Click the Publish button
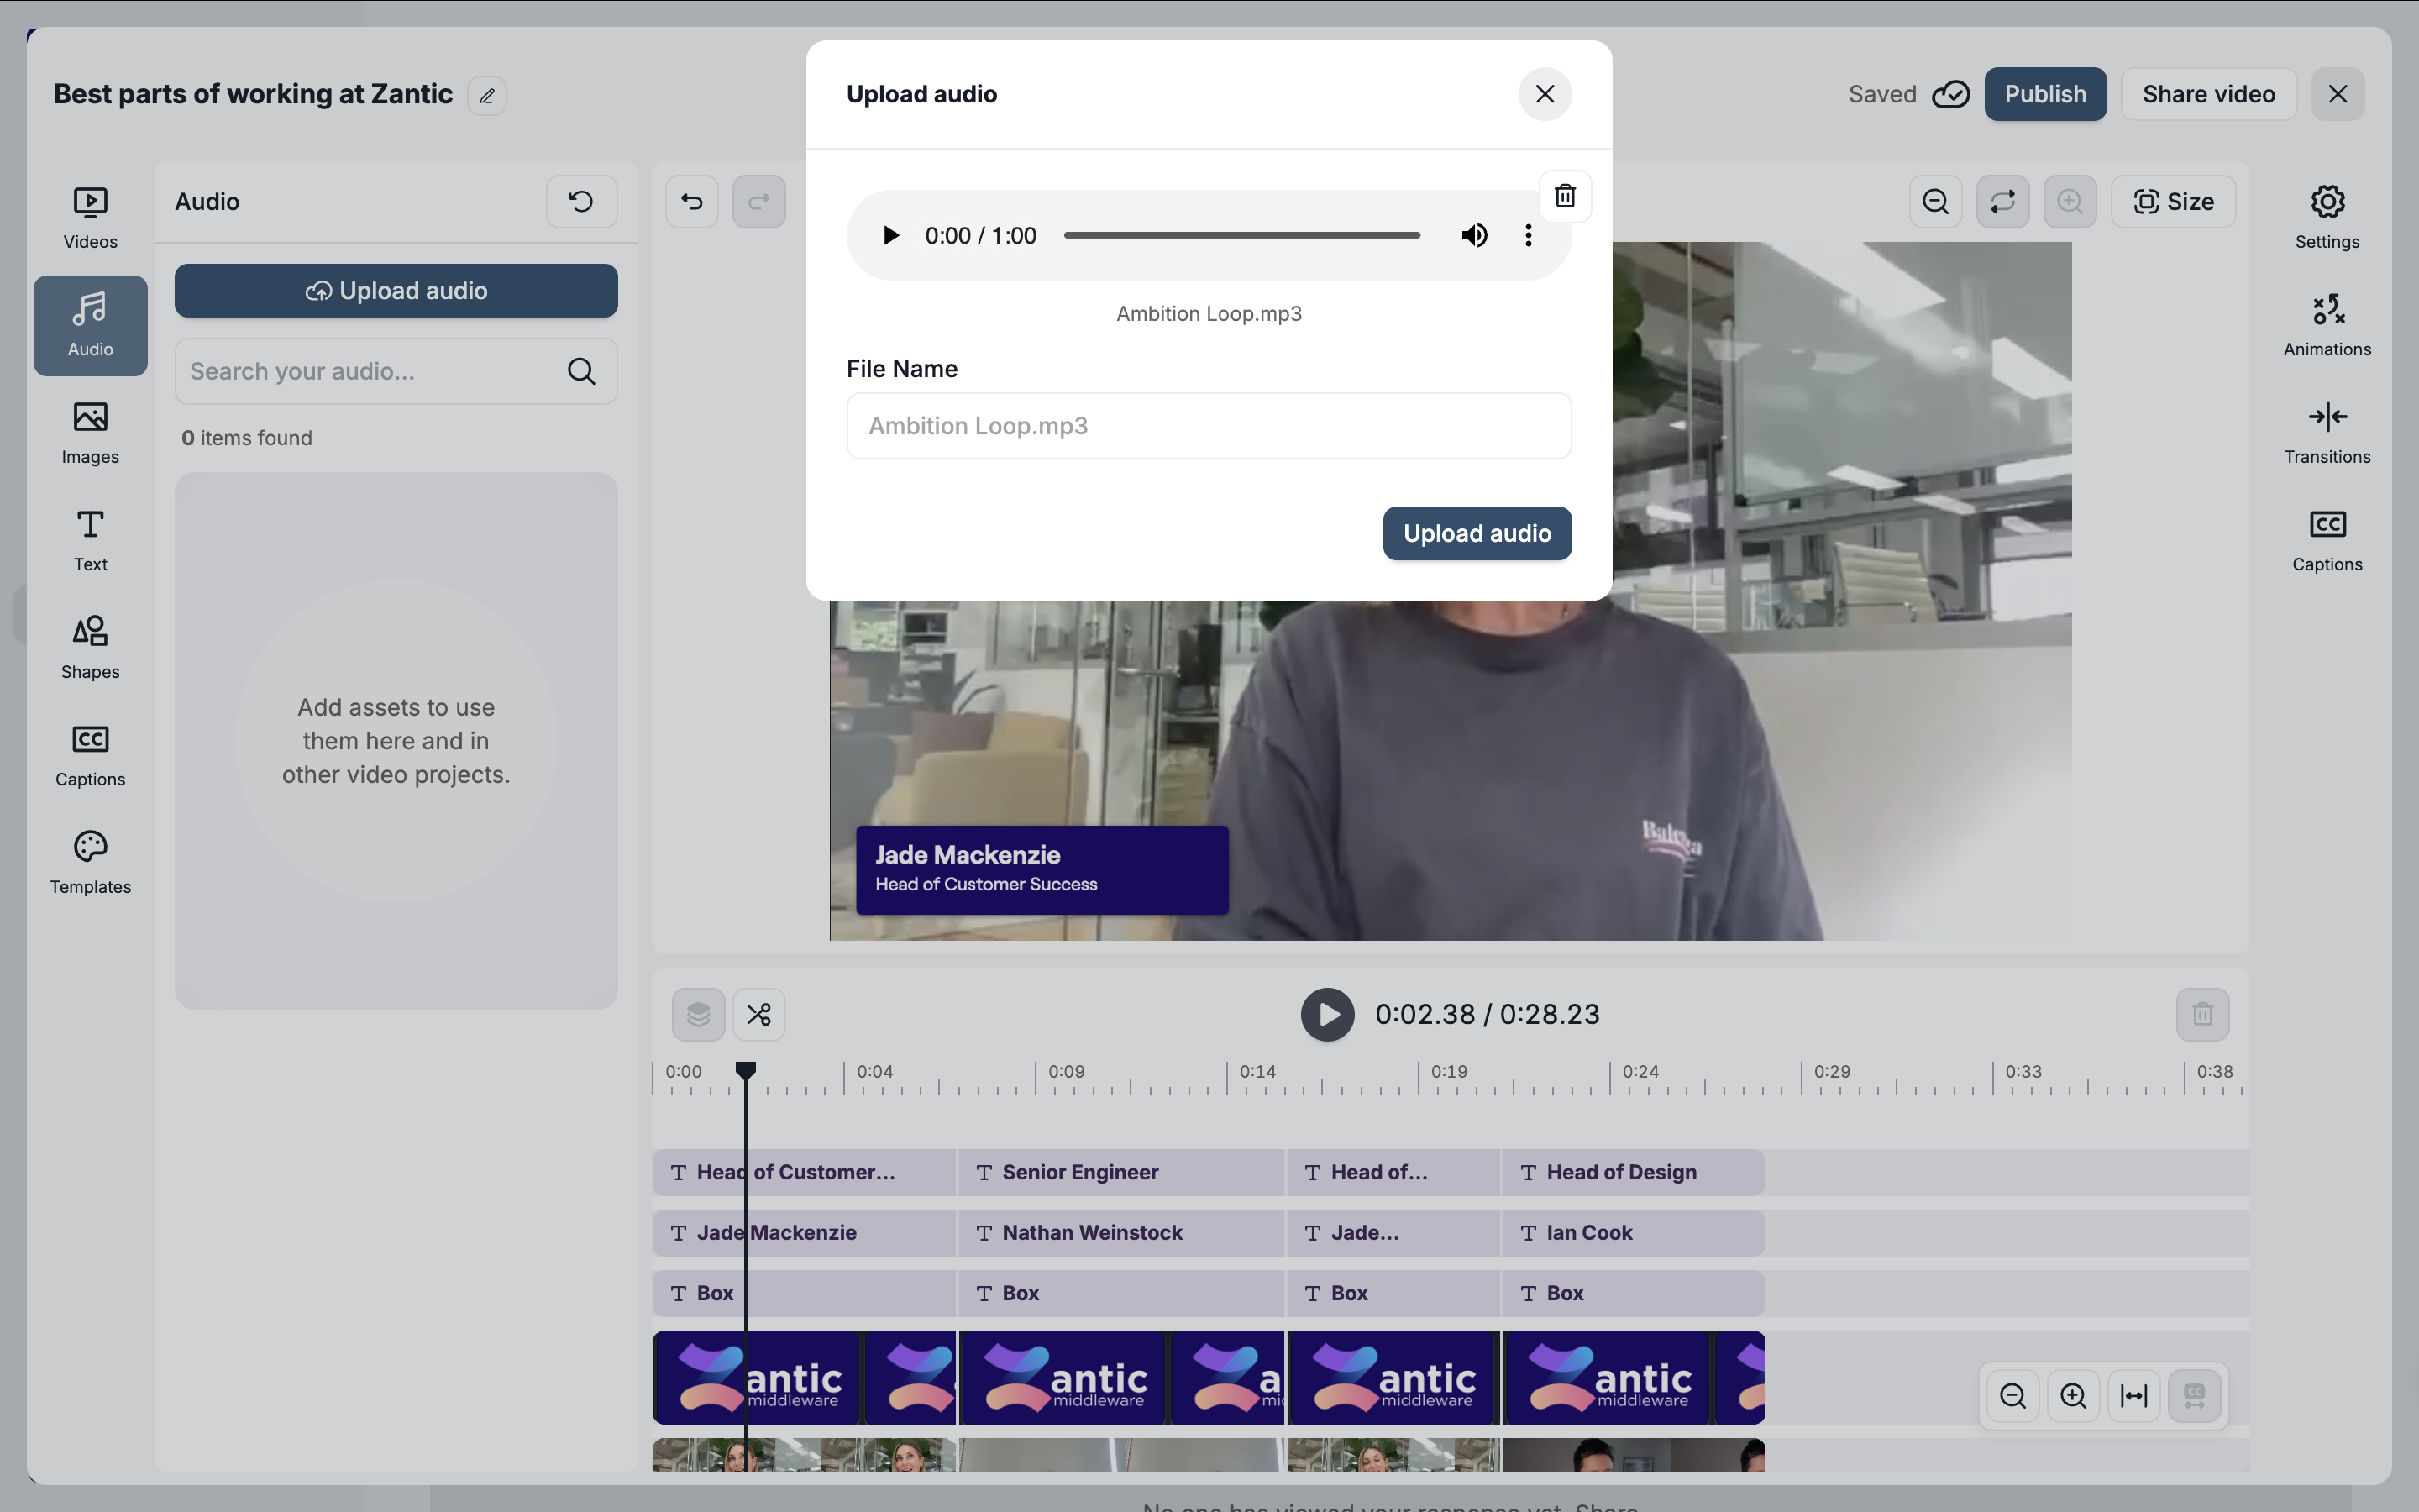 pyautogui.click(x=2044, y=94)
